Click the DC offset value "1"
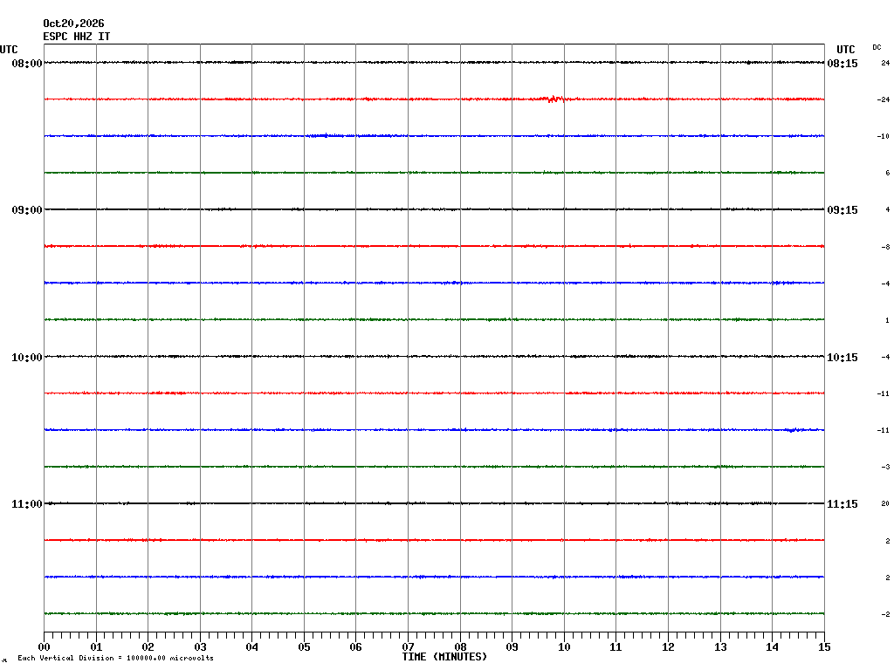 888,321
